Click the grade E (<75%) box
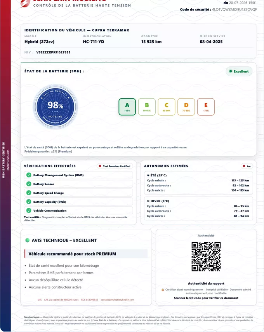This screenshot has height=332, width=264. click(206, 107)
